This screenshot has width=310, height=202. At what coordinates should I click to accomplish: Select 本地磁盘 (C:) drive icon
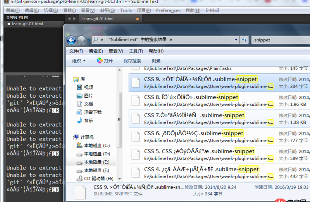click(x=79, y=146)
